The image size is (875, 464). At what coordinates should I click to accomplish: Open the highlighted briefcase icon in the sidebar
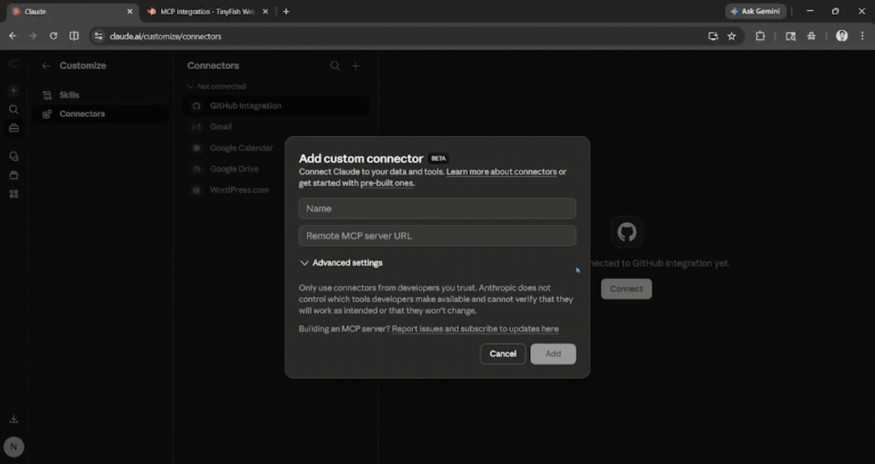13,128
